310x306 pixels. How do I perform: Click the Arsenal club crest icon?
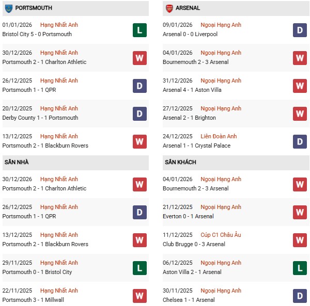tap(169, 8)
